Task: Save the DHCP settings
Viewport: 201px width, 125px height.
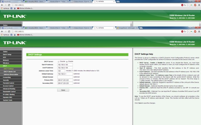Action: (63, 90)
